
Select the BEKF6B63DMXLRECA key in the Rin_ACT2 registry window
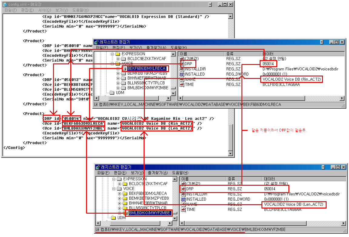pos(146,69)
